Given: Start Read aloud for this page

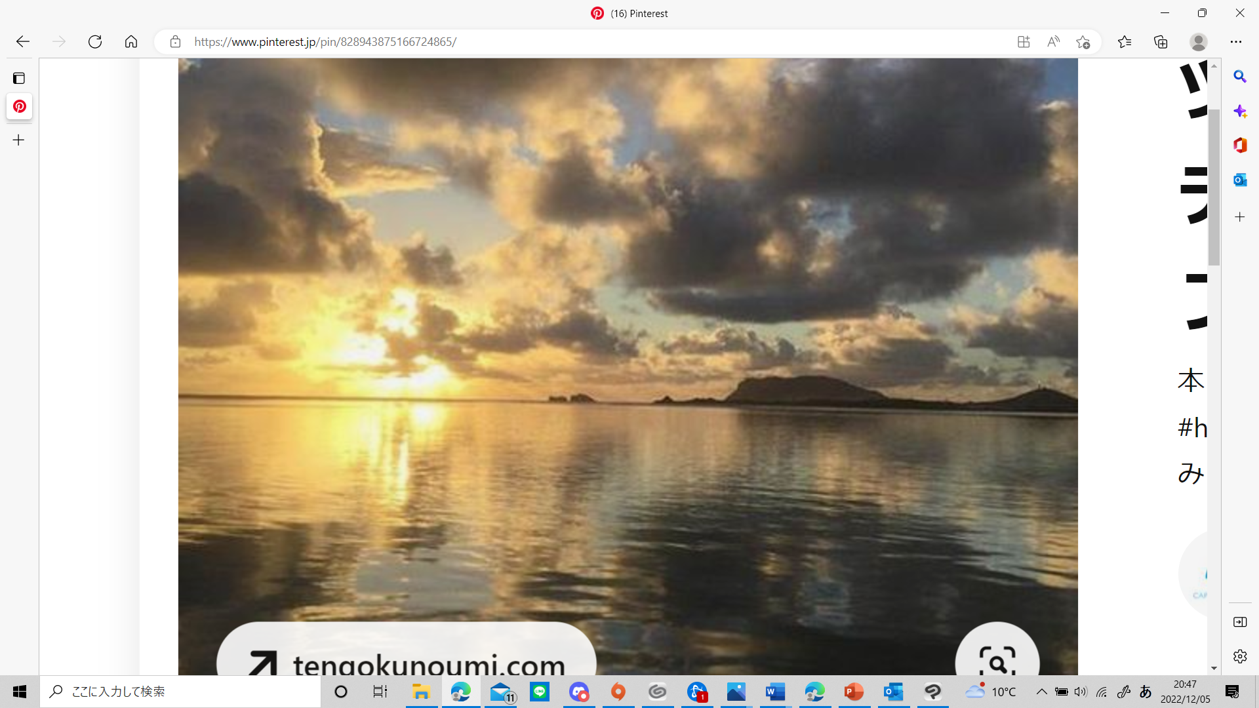Looking at the screenshot, I should point(1053,42).
